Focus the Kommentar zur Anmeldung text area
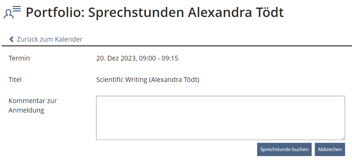Viewport: 352px width, 163px height. [220, 118]
